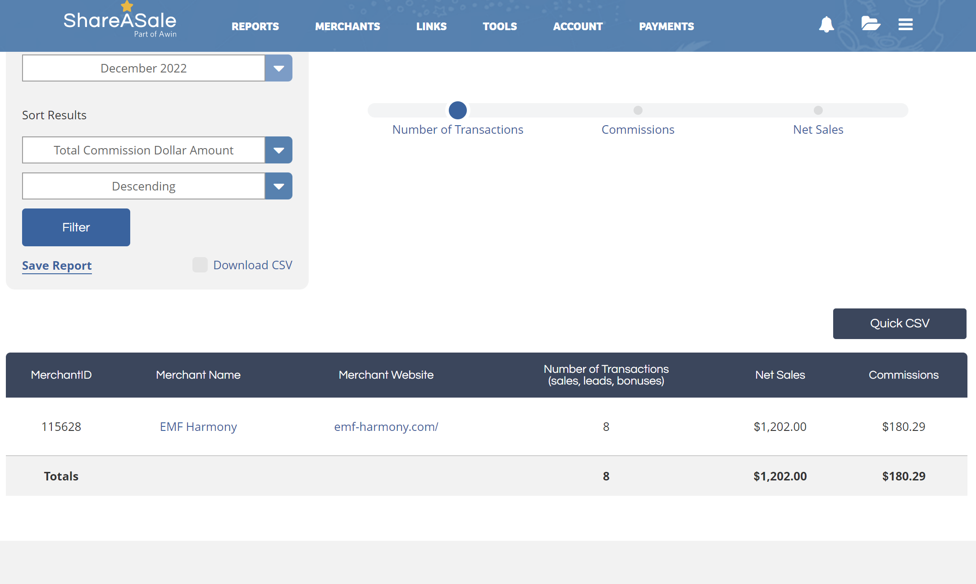This screenshot has width=976, height=584.
Task: Check the Download CSV checkbox
Action: click(x=200, y=265)
